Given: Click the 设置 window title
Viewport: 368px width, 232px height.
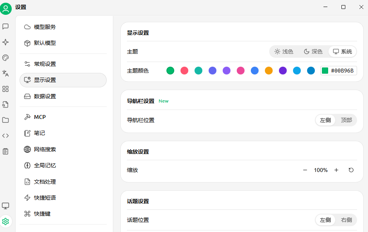Looking at the screenshot, I should pos(21,7).
